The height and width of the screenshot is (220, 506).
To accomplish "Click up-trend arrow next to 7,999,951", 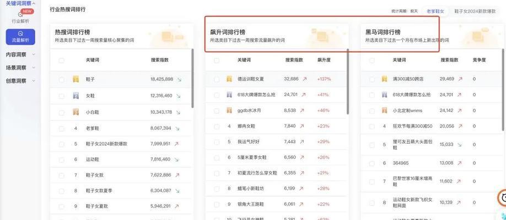I will click(x=176, y=144).
